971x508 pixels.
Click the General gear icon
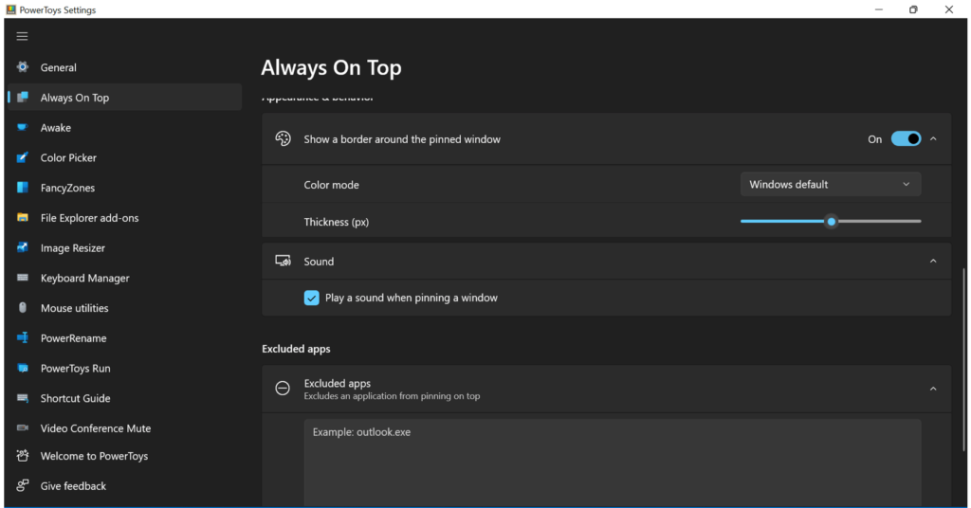tap(23, 67)
